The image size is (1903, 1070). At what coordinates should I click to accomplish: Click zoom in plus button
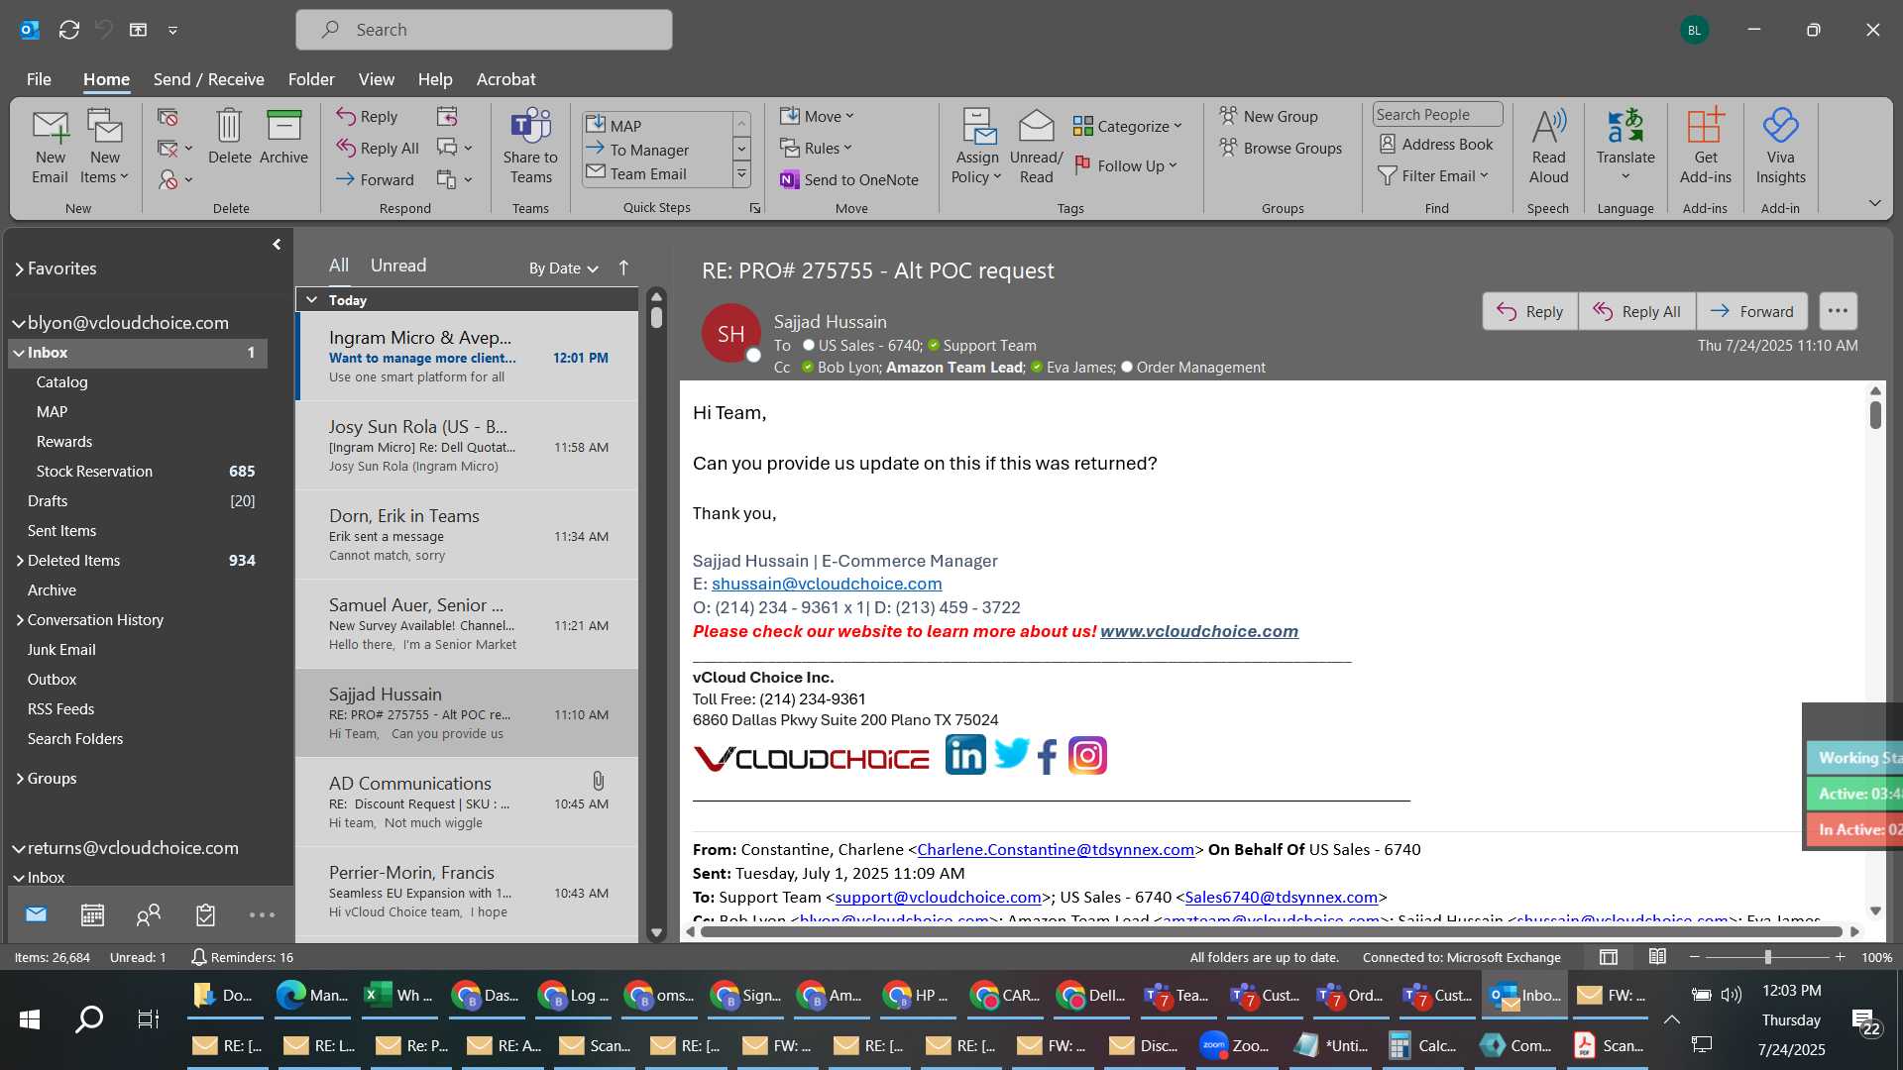(x=1840, y=957)
